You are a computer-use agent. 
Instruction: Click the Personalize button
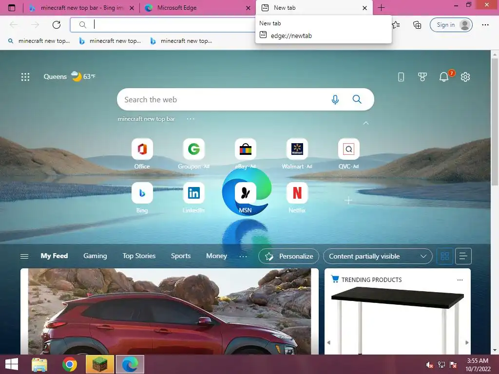(288, 256)
